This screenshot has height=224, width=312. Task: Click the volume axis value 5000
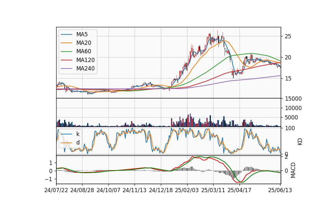pos(291,118)
